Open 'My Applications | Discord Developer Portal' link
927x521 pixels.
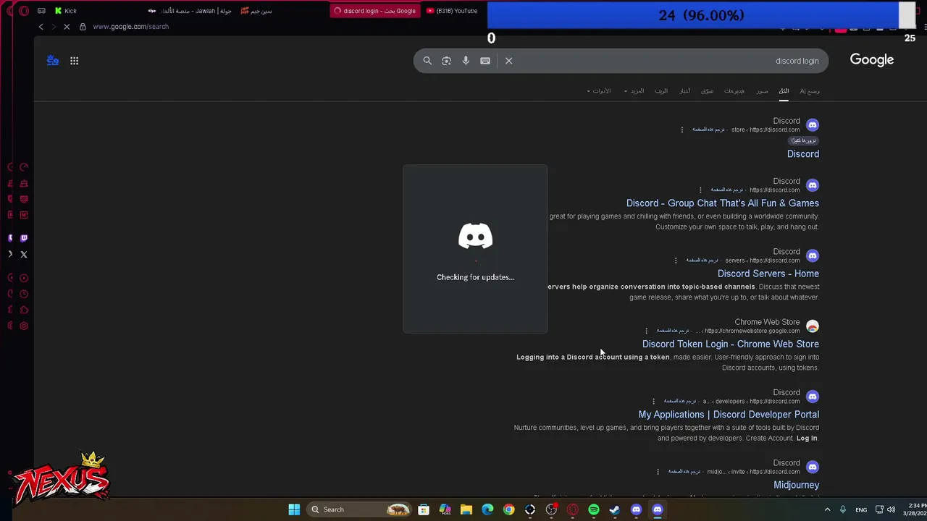[x=729, y=415]
